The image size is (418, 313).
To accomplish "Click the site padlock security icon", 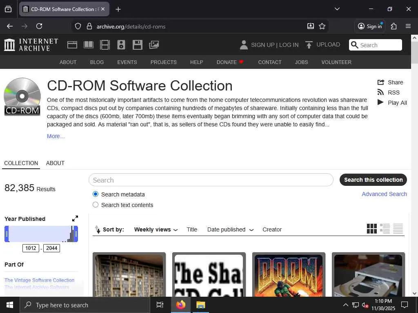I will coord(89,26).
